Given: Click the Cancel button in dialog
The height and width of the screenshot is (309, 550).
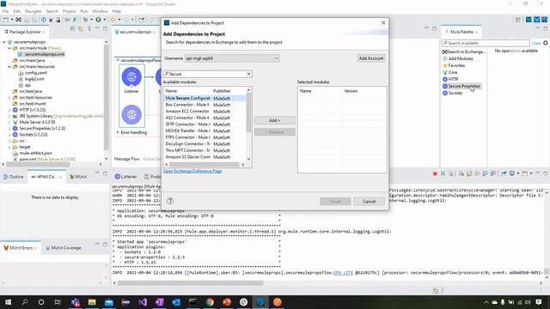Looking at the screenshot, I should point(369,201).
